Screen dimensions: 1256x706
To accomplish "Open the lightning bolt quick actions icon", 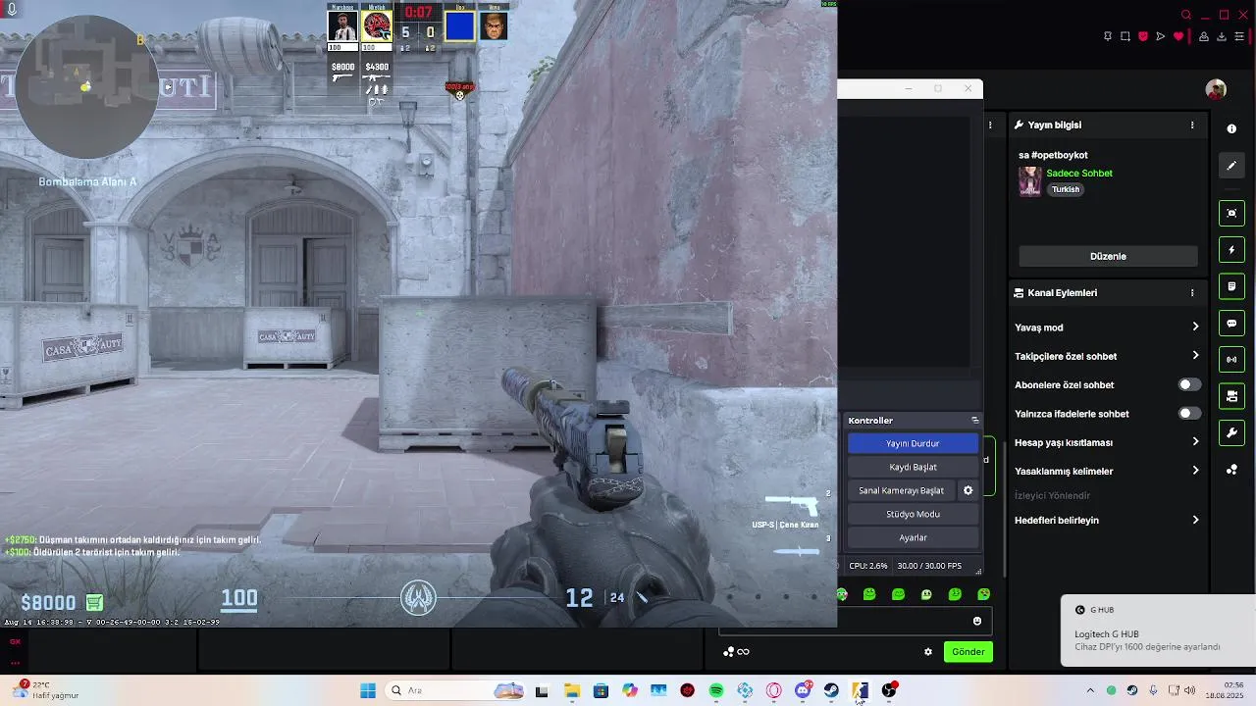I will click(1231, 250).
